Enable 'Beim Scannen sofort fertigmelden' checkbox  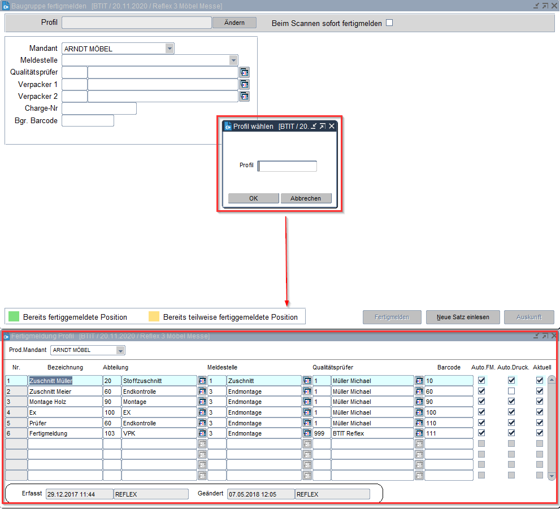389,23
